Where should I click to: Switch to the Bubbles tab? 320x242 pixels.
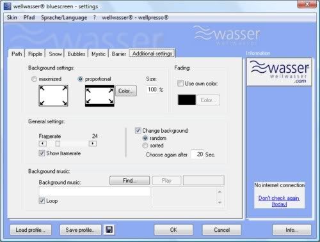coord(76,54)
